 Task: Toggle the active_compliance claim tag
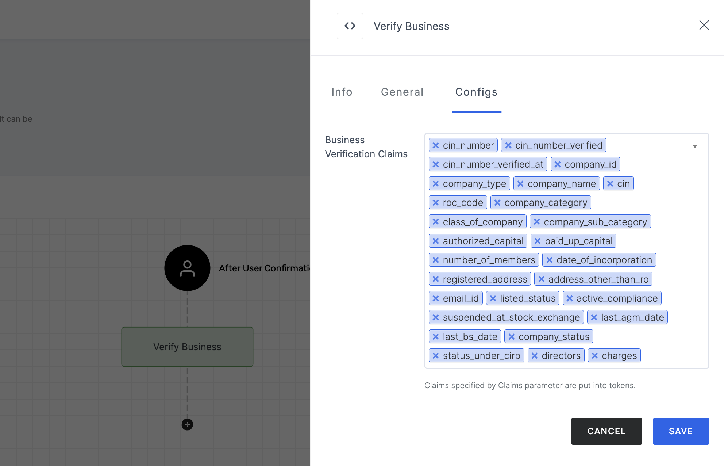pos(569,298)
